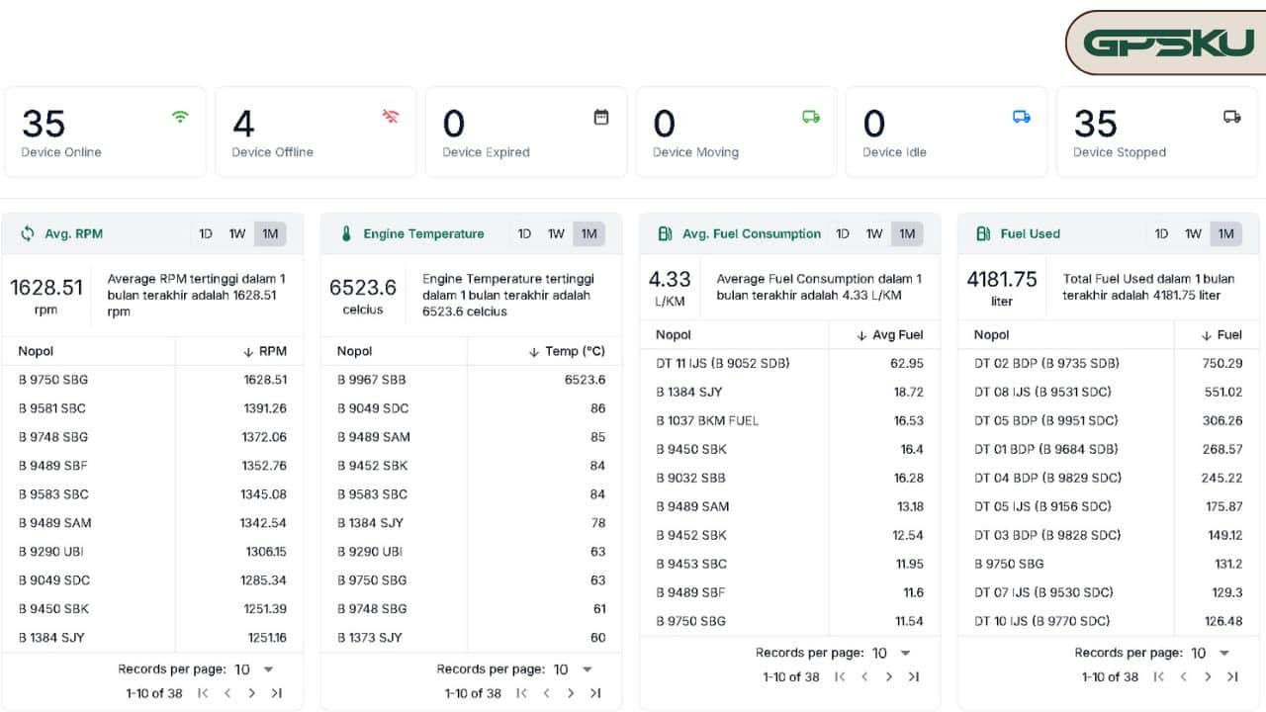Click row B 9967 SBB in temperature table
This screenshot has width=1266, height=712.
(x=471, y=380)
